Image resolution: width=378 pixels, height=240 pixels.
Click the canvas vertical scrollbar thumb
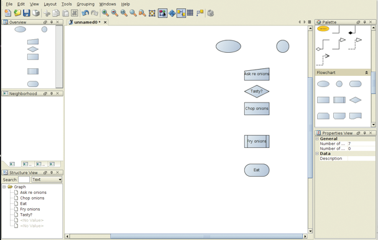pyautogui.click(x=310, y=128)
